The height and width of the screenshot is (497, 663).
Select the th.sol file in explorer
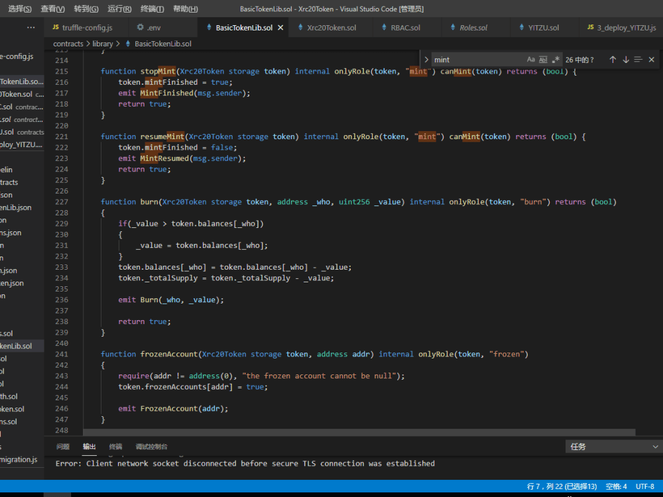(x=22, y=396)
